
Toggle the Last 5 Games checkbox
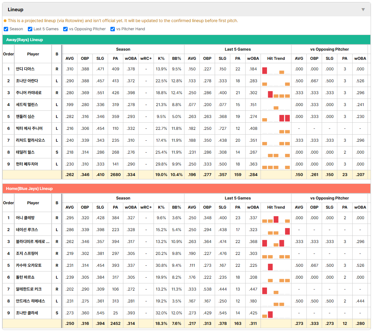[x=30, y=29]
